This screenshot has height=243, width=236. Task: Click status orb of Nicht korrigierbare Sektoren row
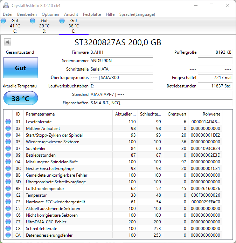(x=8, y=215)
